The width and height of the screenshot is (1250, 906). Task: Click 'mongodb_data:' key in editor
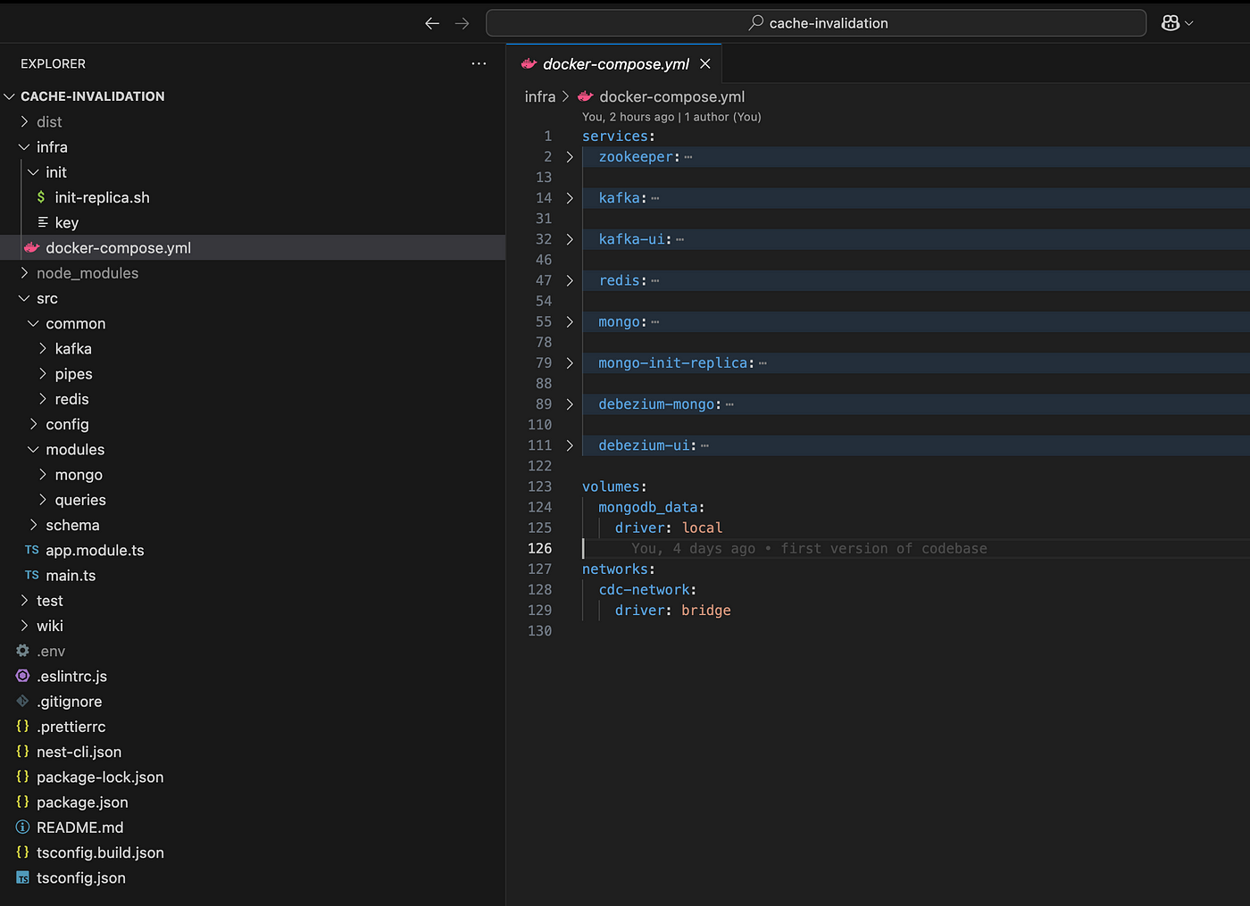pos(652,507)
